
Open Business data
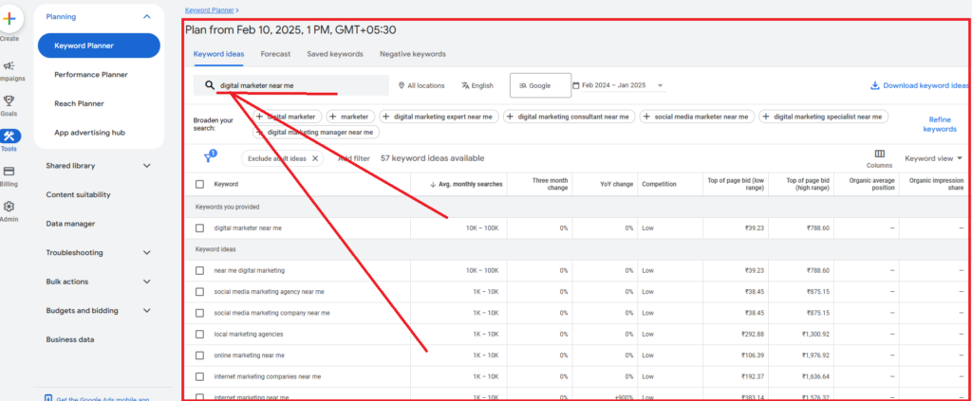click(x=70, y=339)
